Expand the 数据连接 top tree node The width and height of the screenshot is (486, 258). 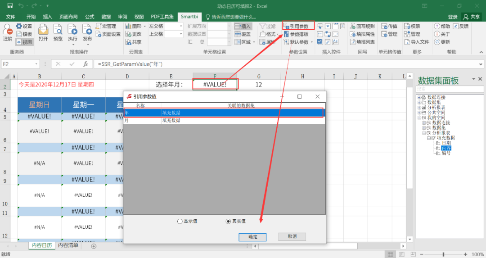click(x=419, y=97)
